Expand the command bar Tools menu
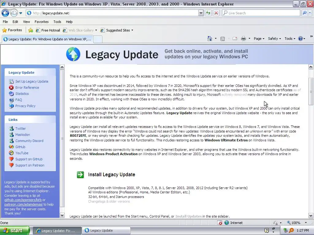The width and height of the screenshot is (314, 235). (x=290, y=39)
